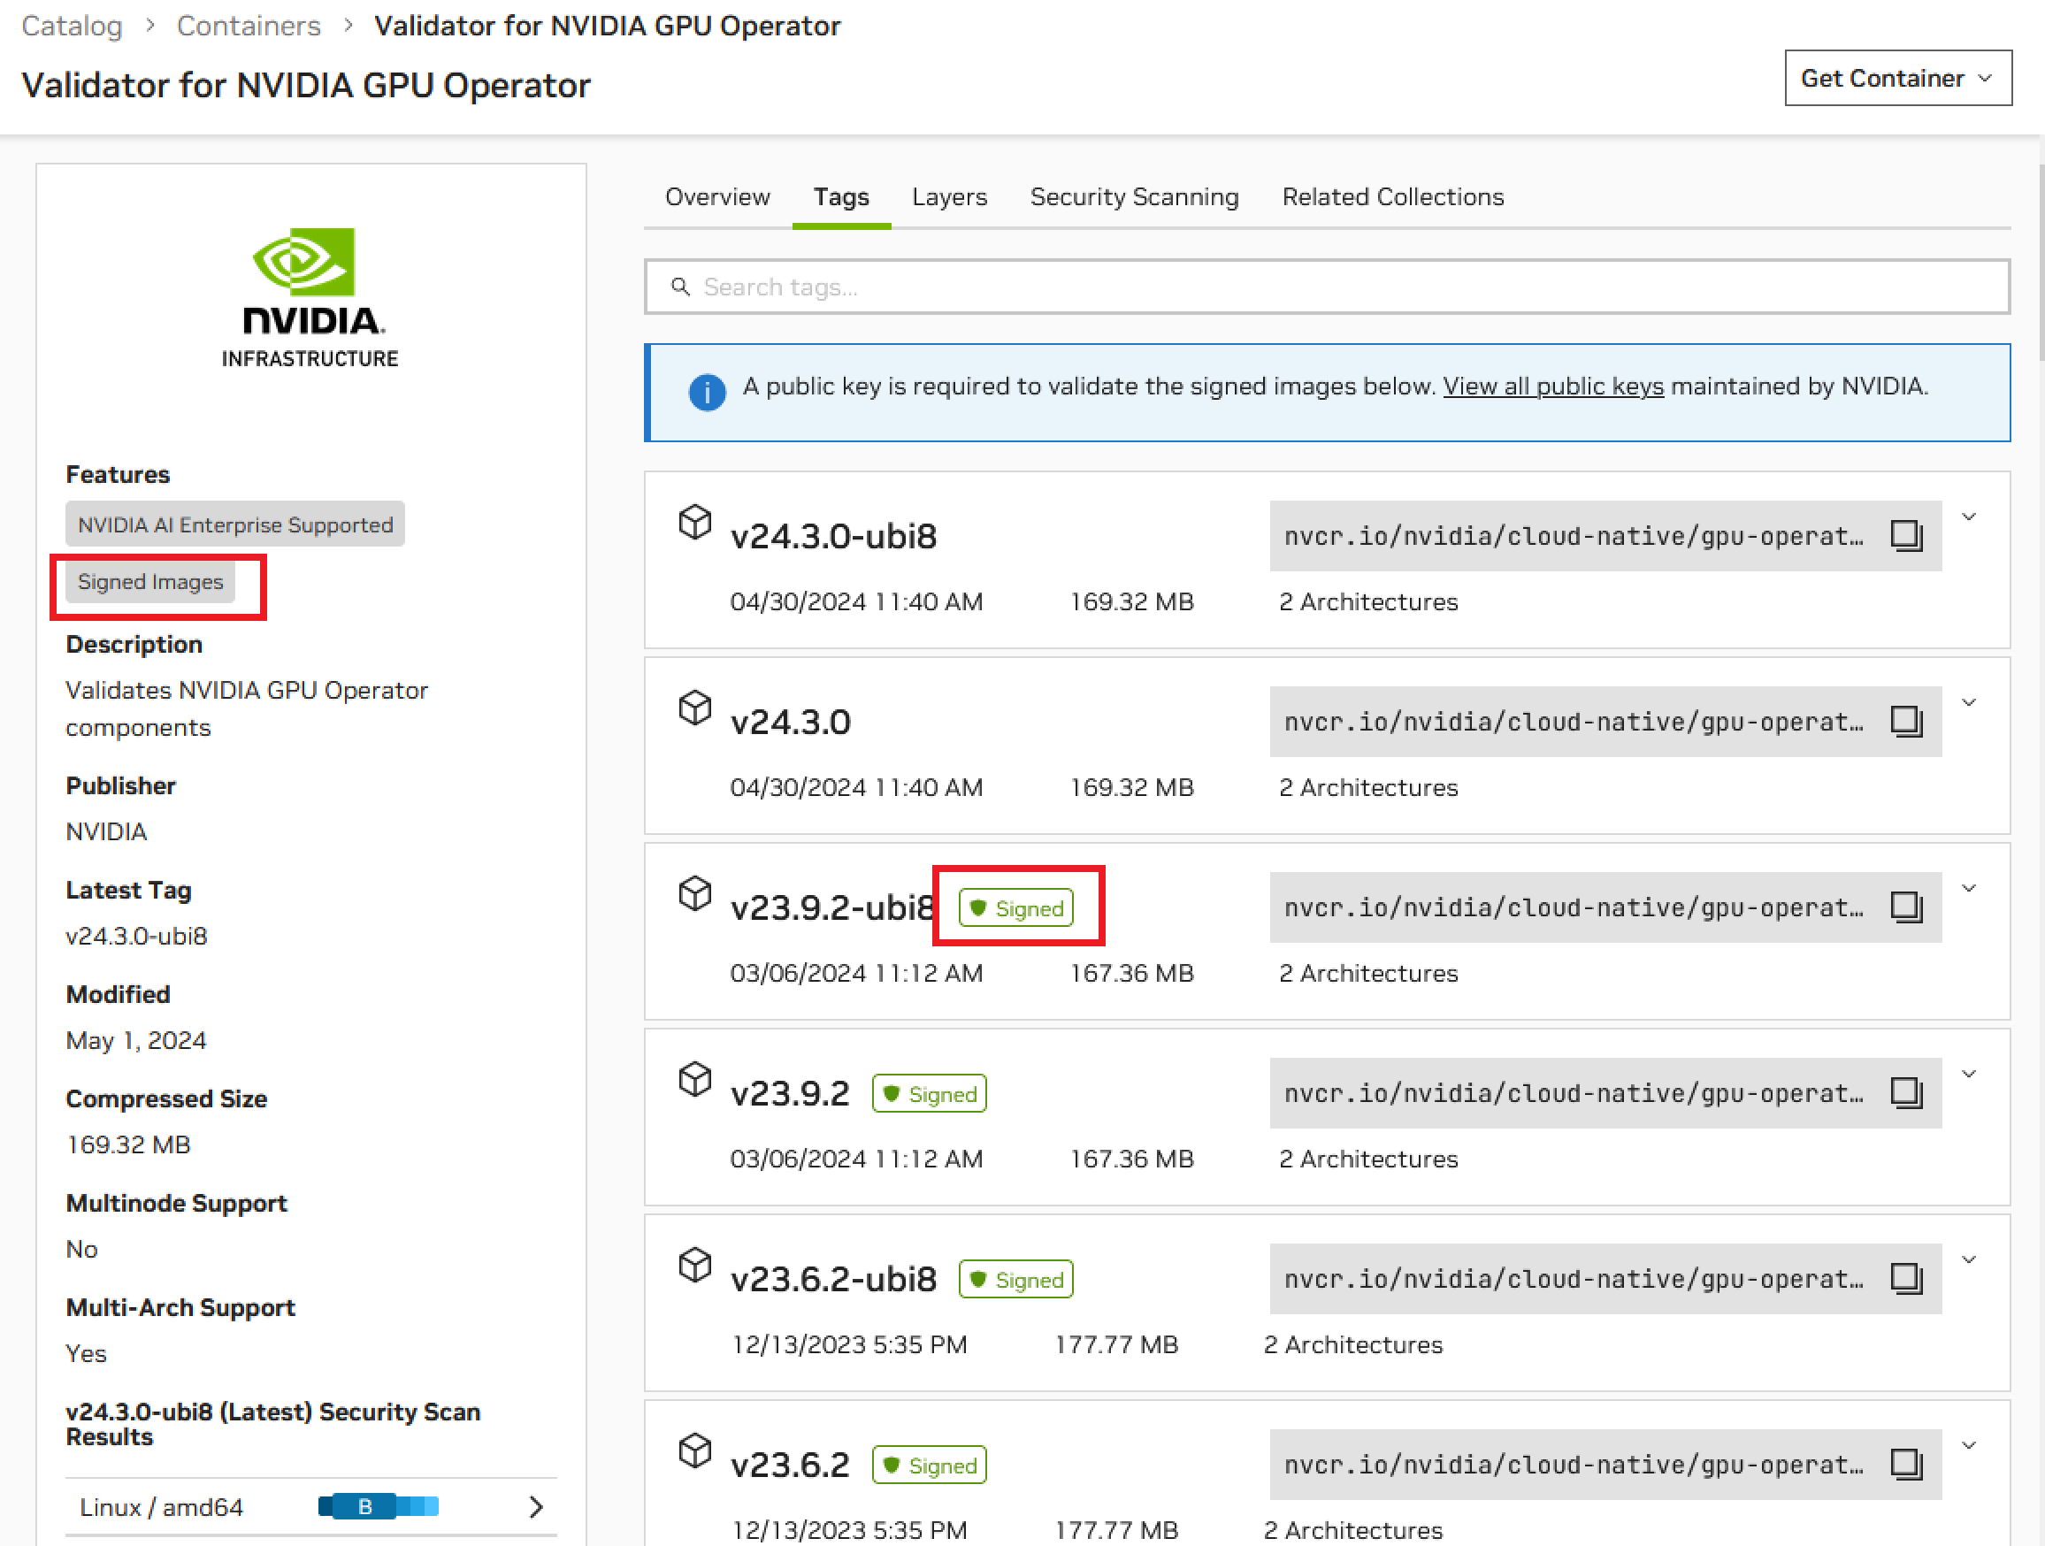Screen dimensions: 2045x1546
Task: Copy the v24.3.0-ubi8 image path
Action: (1908, 536)
